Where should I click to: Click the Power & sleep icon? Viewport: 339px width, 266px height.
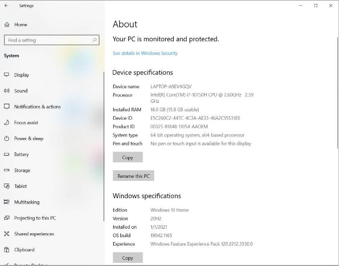pos(7,138)
